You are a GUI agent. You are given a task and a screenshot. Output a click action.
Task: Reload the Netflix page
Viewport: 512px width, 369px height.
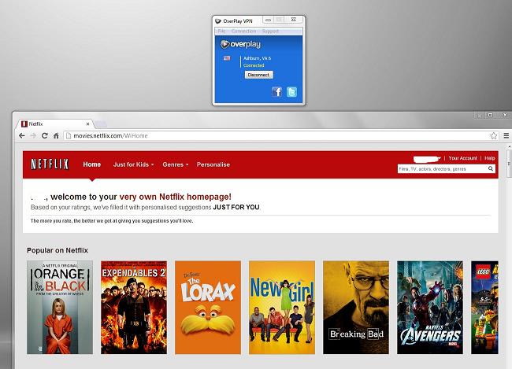pyautogui.click(x=45, y=136)
